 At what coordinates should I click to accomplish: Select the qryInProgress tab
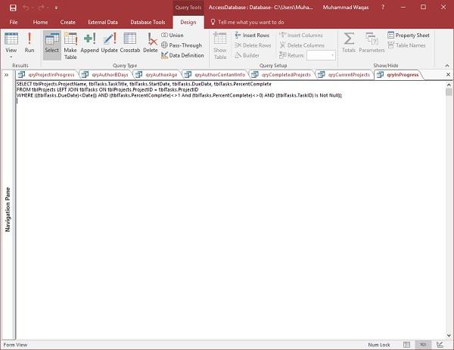[399, 75]
